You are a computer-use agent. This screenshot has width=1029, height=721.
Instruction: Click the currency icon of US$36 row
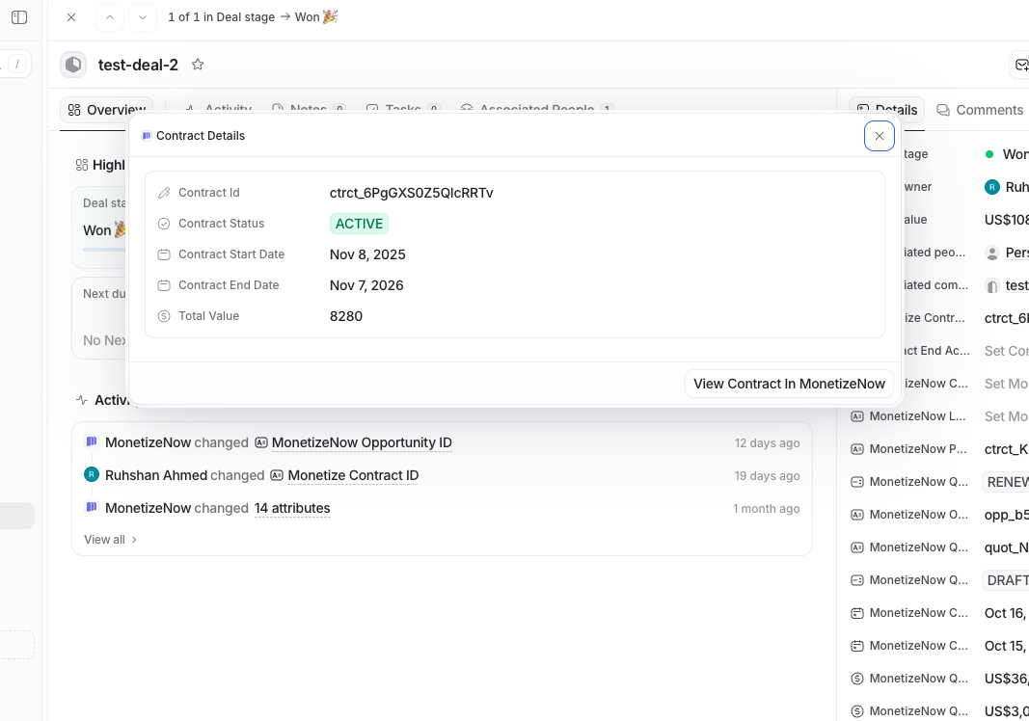(x=857, y=679)
